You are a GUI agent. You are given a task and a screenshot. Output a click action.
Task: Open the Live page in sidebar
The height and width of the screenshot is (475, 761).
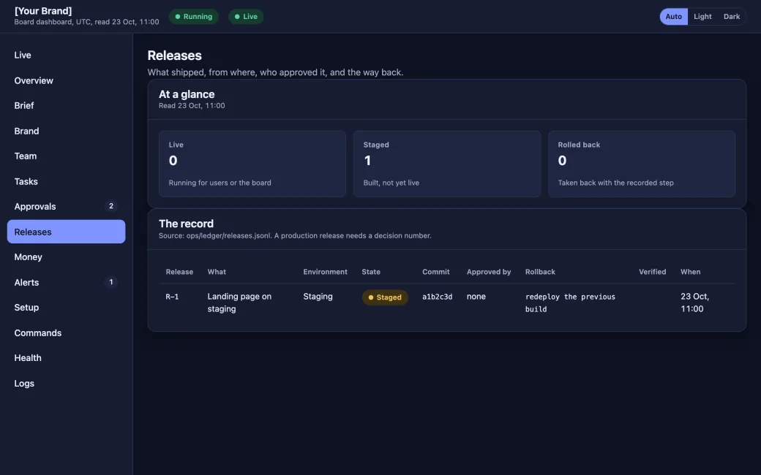click(x=66, y=56)
